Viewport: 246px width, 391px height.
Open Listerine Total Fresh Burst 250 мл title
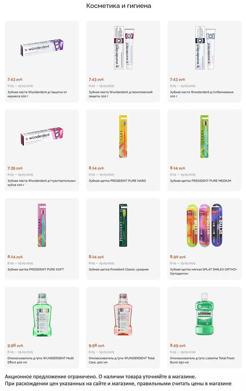tap(202, 360)
